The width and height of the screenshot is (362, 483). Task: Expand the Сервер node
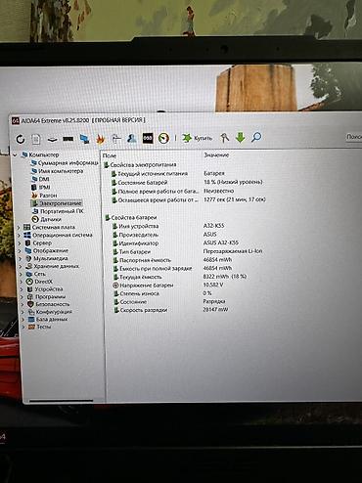[20, 243]
